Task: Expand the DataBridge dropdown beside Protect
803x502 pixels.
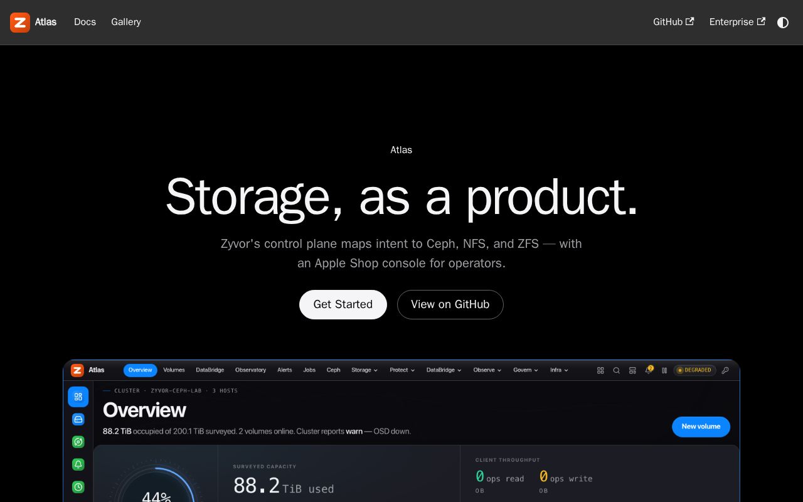Action: (444, 370)
